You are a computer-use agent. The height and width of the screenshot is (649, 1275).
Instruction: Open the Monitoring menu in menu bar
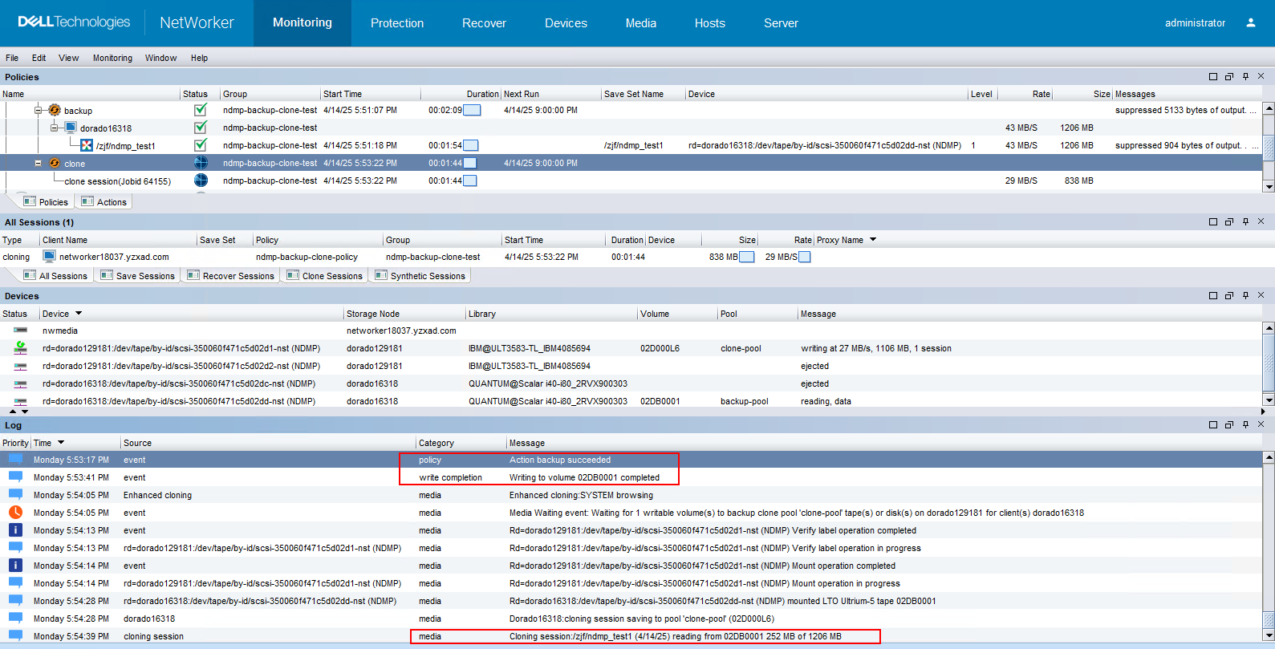point(112,58)
